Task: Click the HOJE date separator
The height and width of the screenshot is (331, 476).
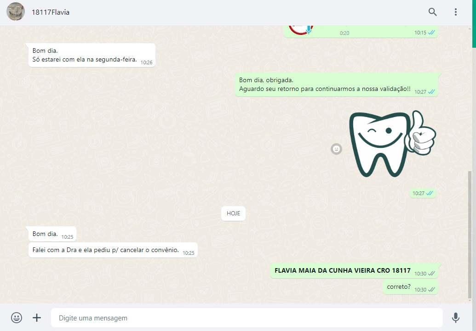Action: [233, 213]
